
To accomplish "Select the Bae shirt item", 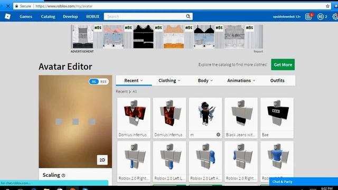I will (277, 118).
